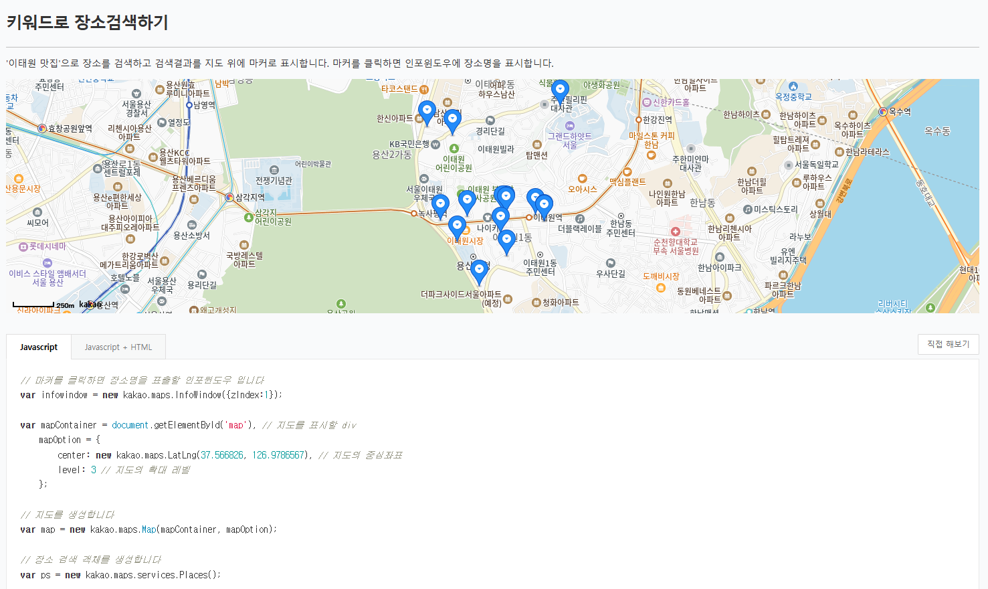The image size is (988, 589).
Task: Click the 이비스 스타일 앰배서더 hotel icon
Action: pos(47,263)
